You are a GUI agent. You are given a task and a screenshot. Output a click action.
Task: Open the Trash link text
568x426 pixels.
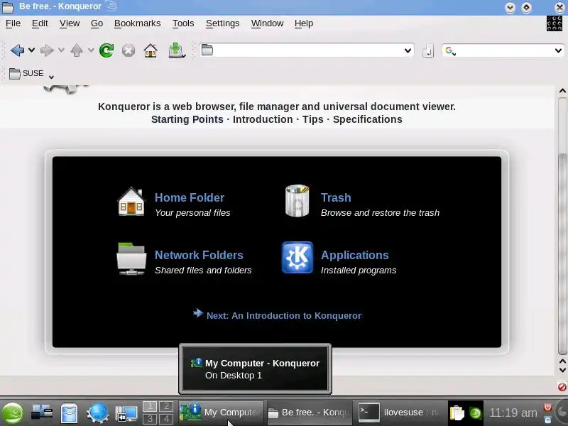click(336, 197)
